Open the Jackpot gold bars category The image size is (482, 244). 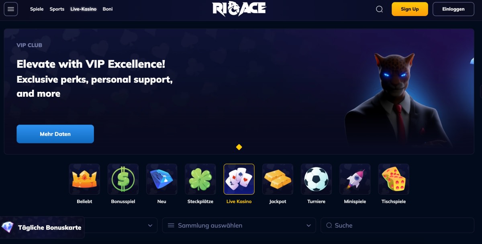pyautogui.click(x=278, y=179)
